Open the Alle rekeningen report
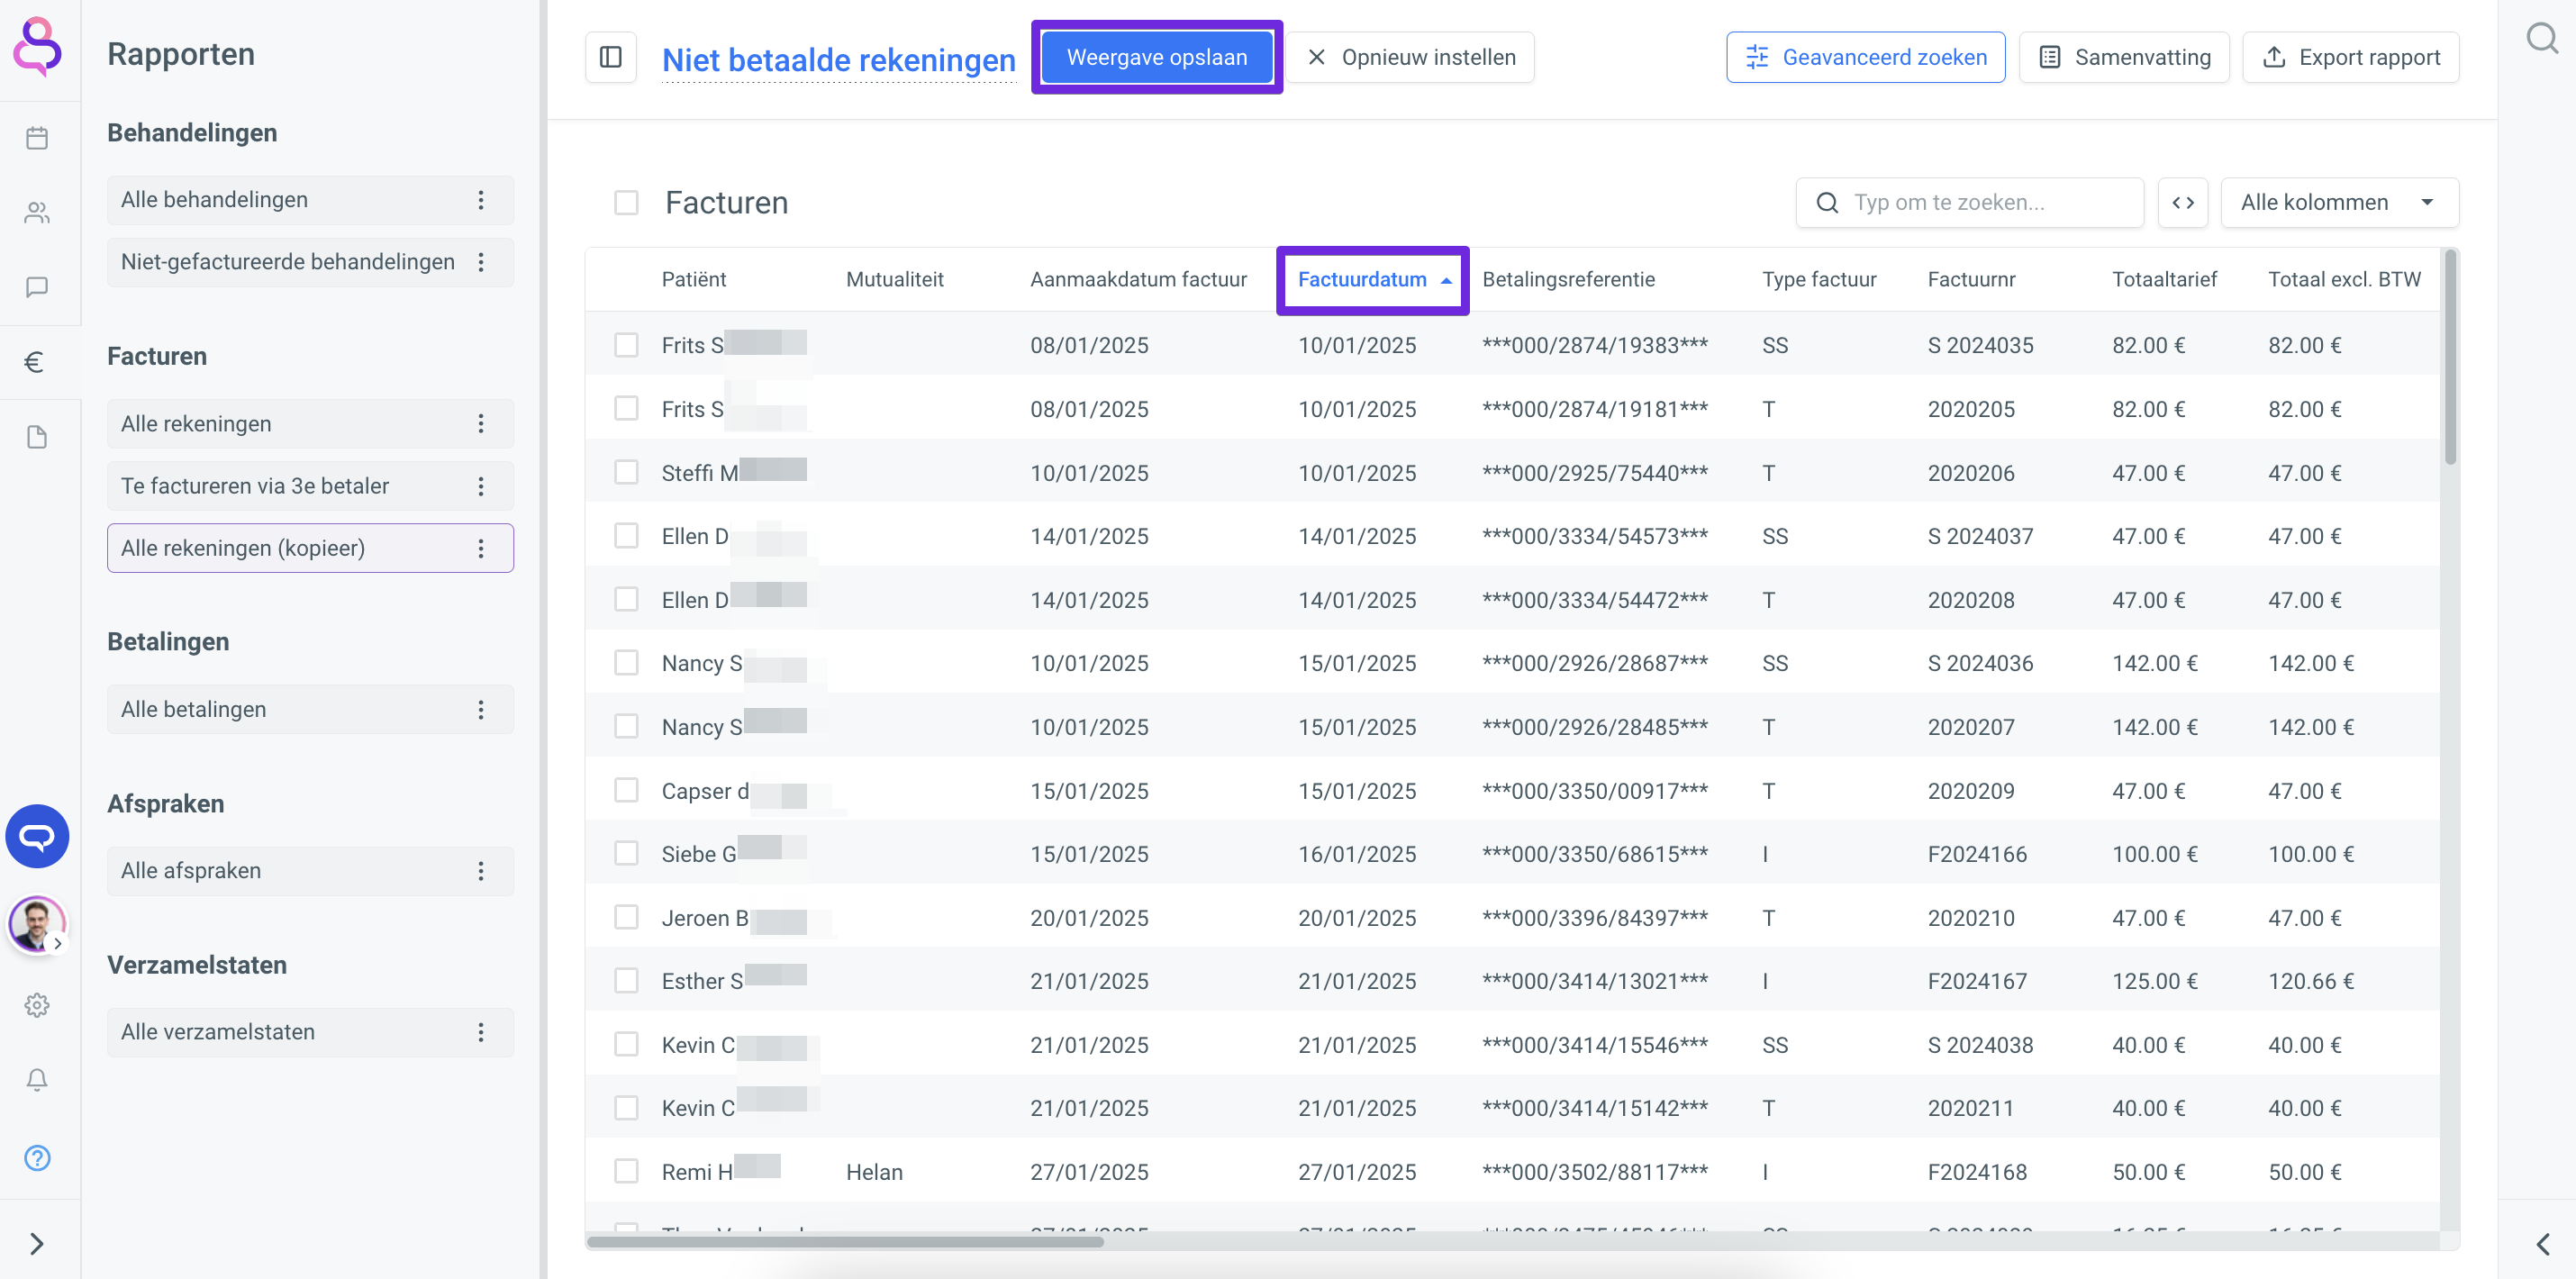Image resolution: width=2576 pixels, height=1279 pixels. (x=310, y=424)
